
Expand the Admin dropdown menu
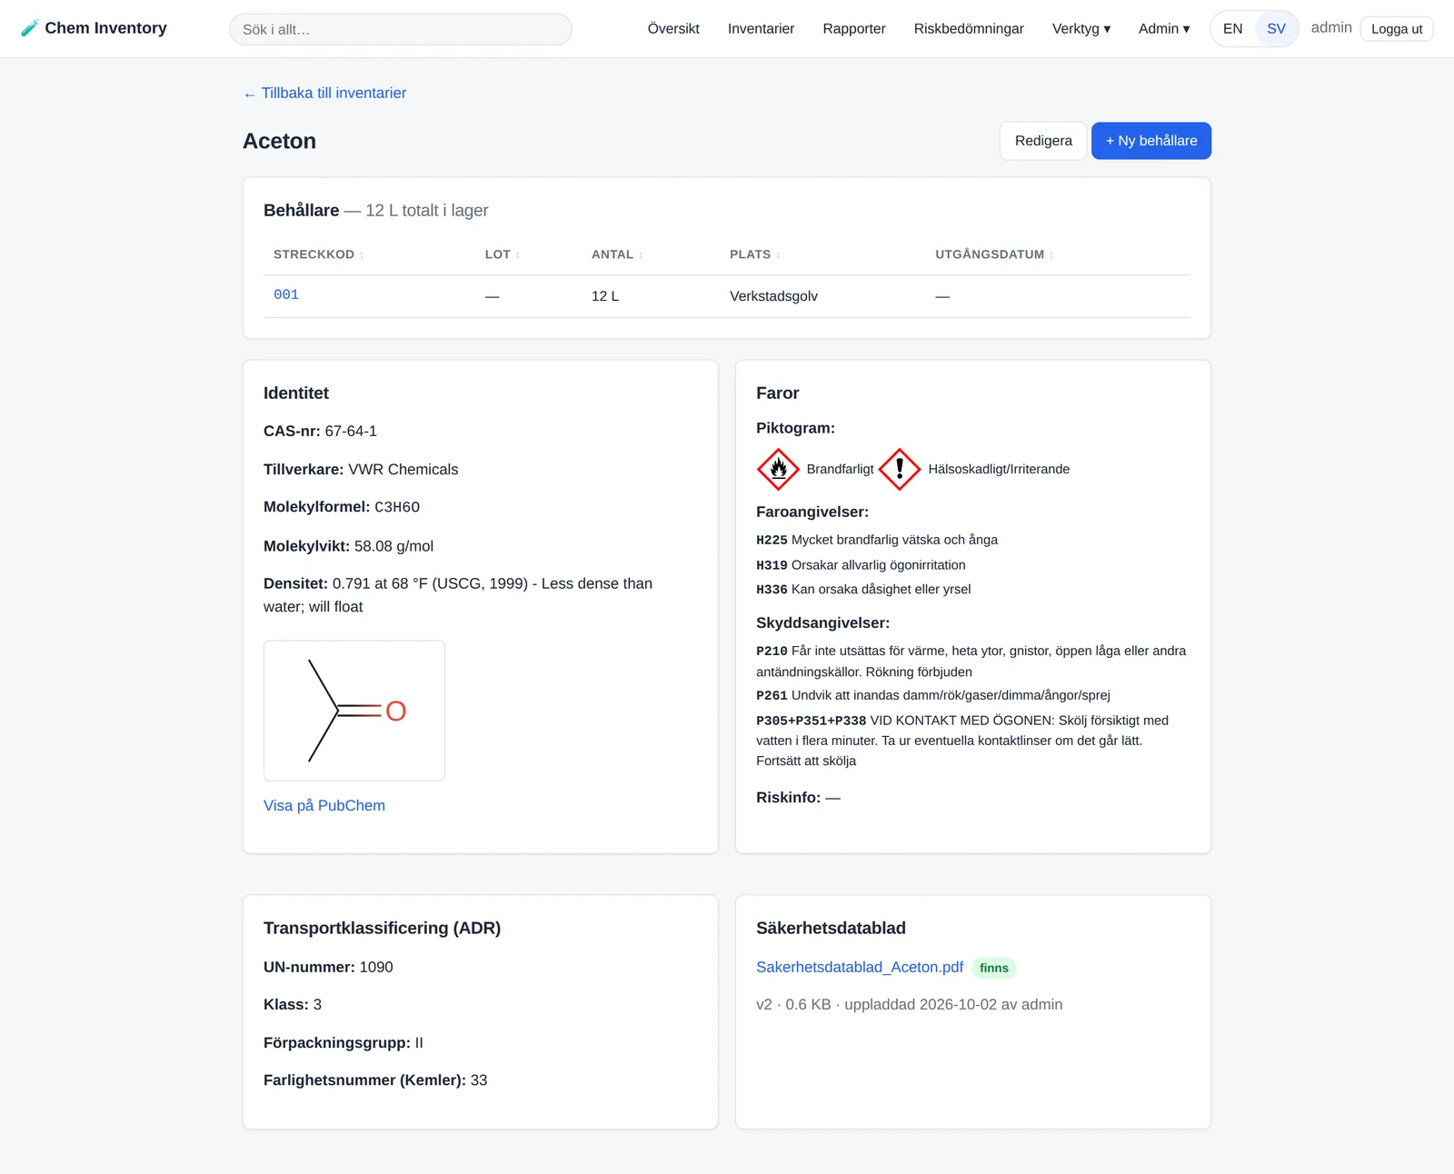tap(1164, 29)
